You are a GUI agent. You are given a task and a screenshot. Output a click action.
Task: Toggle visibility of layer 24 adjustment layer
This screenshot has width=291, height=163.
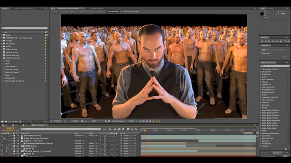[x=2, y=156]
